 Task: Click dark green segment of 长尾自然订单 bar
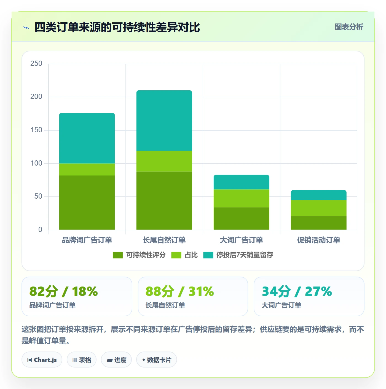[x=164, y=201]
